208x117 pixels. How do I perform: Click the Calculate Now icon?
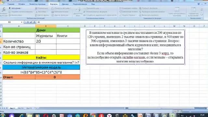click(202, 9)
